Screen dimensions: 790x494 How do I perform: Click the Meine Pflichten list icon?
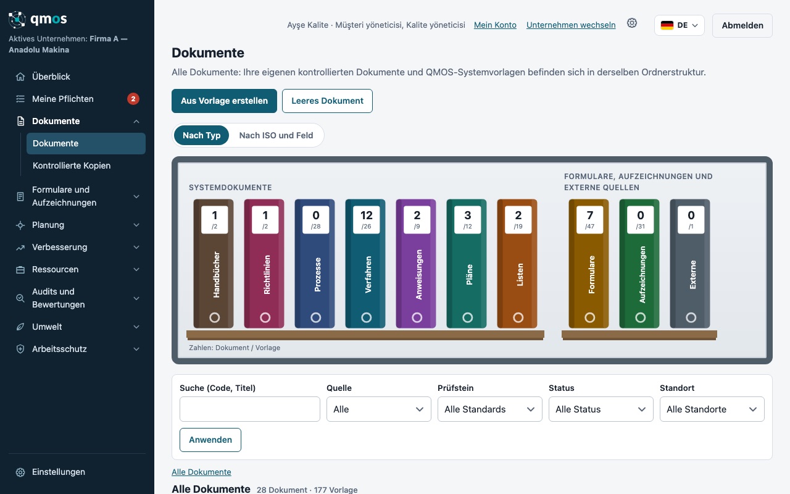pyautogui.click(x=20, y=99)
